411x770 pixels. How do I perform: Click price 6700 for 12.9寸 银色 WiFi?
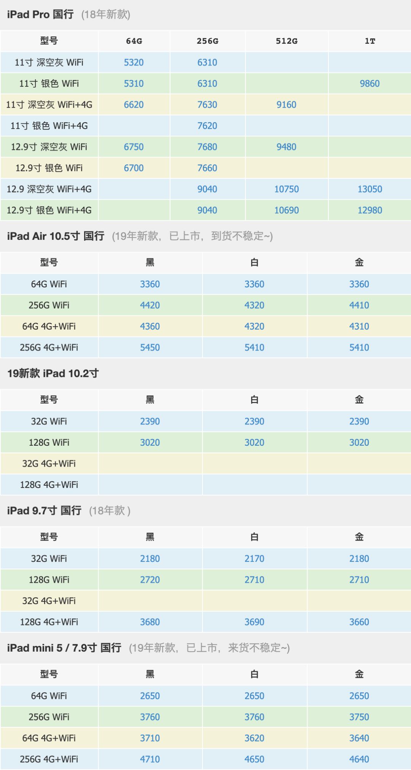click(134, 168)
